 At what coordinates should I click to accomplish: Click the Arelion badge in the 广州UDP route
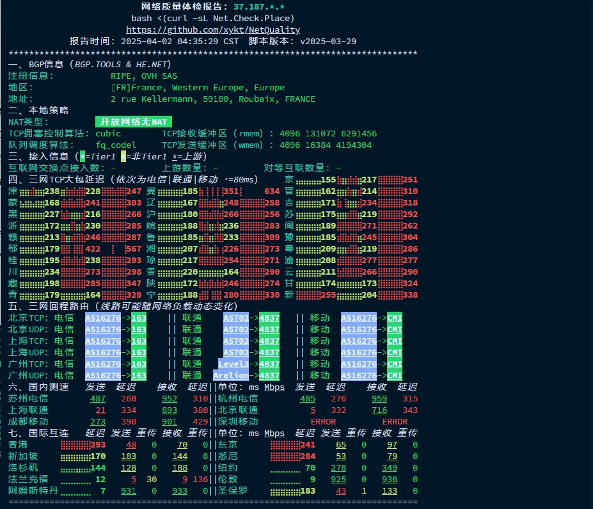click(x=231, y=375)
